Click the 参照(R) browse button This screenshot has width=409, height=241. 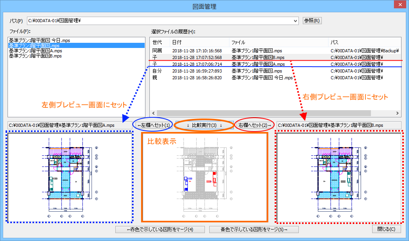coord(312,21)
